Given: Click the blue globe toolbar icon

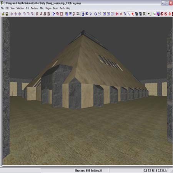Looking at the screenshot, I should click(x=83, y=14).
